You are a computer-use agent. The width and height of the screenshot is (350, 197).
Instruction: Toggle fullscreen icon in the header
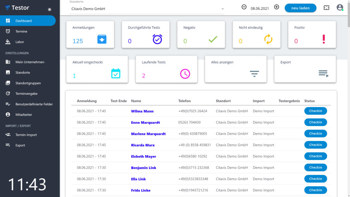[x=326, y=8]
